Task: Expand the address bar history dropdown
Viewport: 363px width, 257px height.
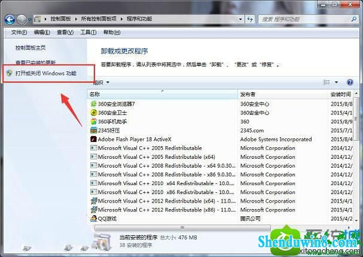Action: click(240, 19)
